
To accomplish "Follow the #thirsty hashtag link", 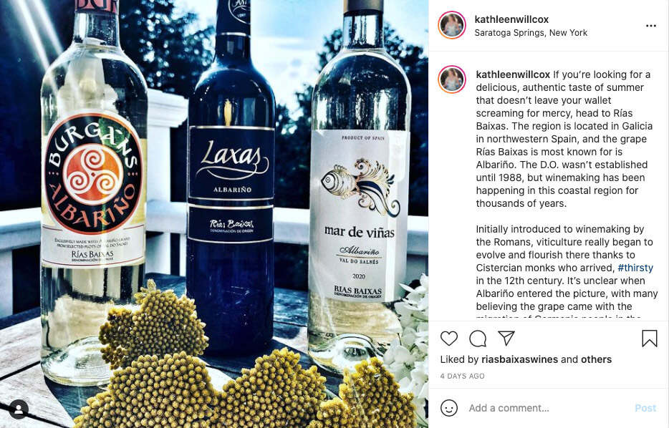I will [635, 268].
